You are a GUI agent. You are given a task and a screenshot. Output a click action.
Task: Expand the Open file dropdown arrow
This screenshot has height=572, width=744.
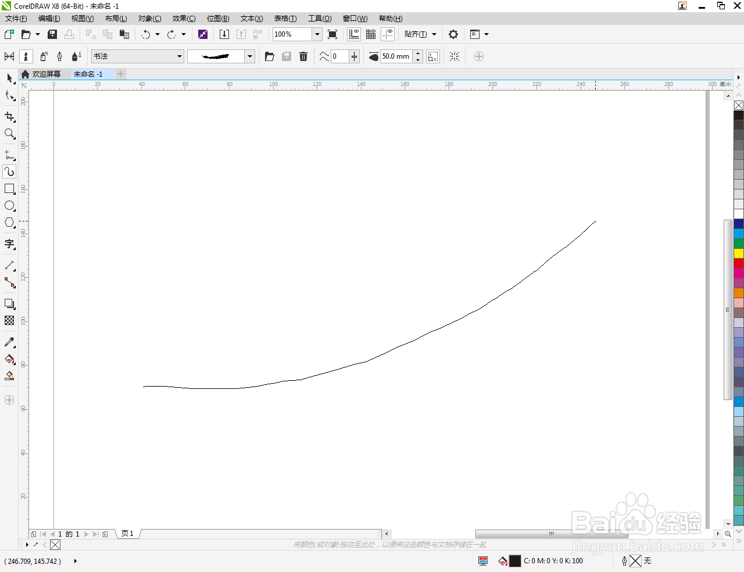(38, 34)
